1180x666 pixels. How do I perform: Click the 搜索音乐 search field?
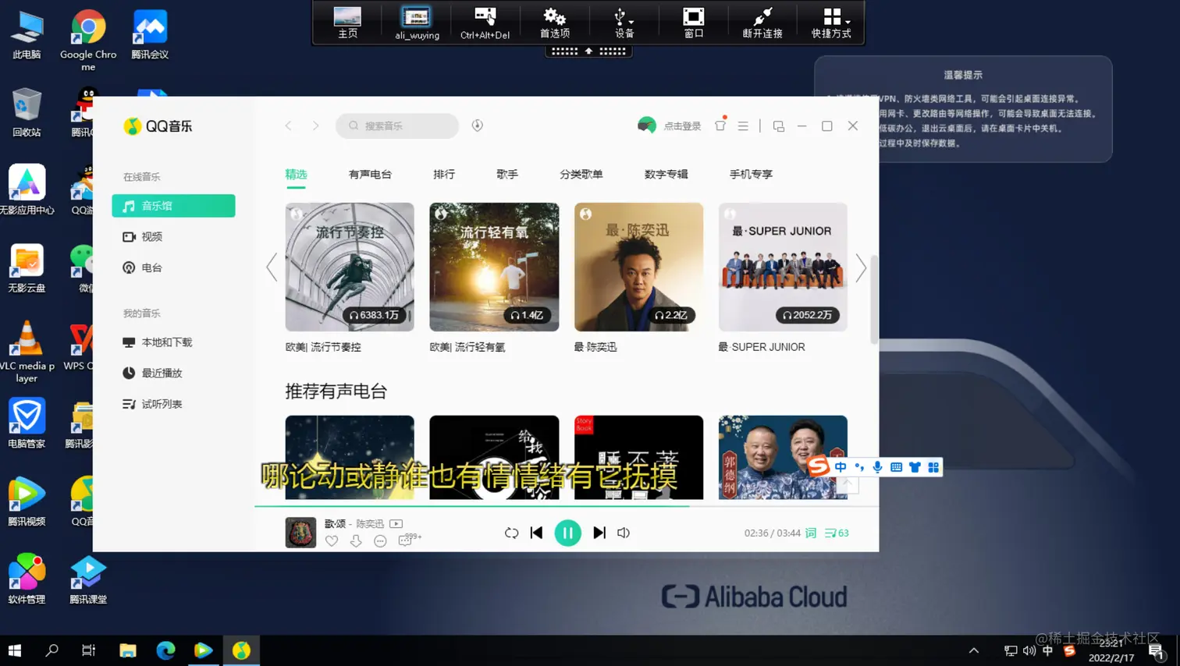[x=397, y=126]
